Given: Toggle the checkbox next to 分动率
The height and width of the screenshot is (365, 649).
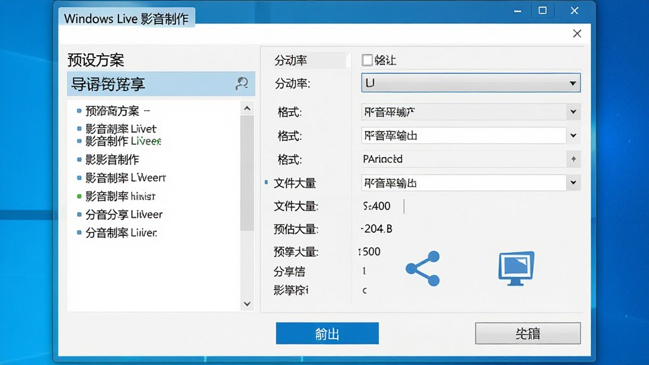Looking at the screenshot, I should [367, 60].
